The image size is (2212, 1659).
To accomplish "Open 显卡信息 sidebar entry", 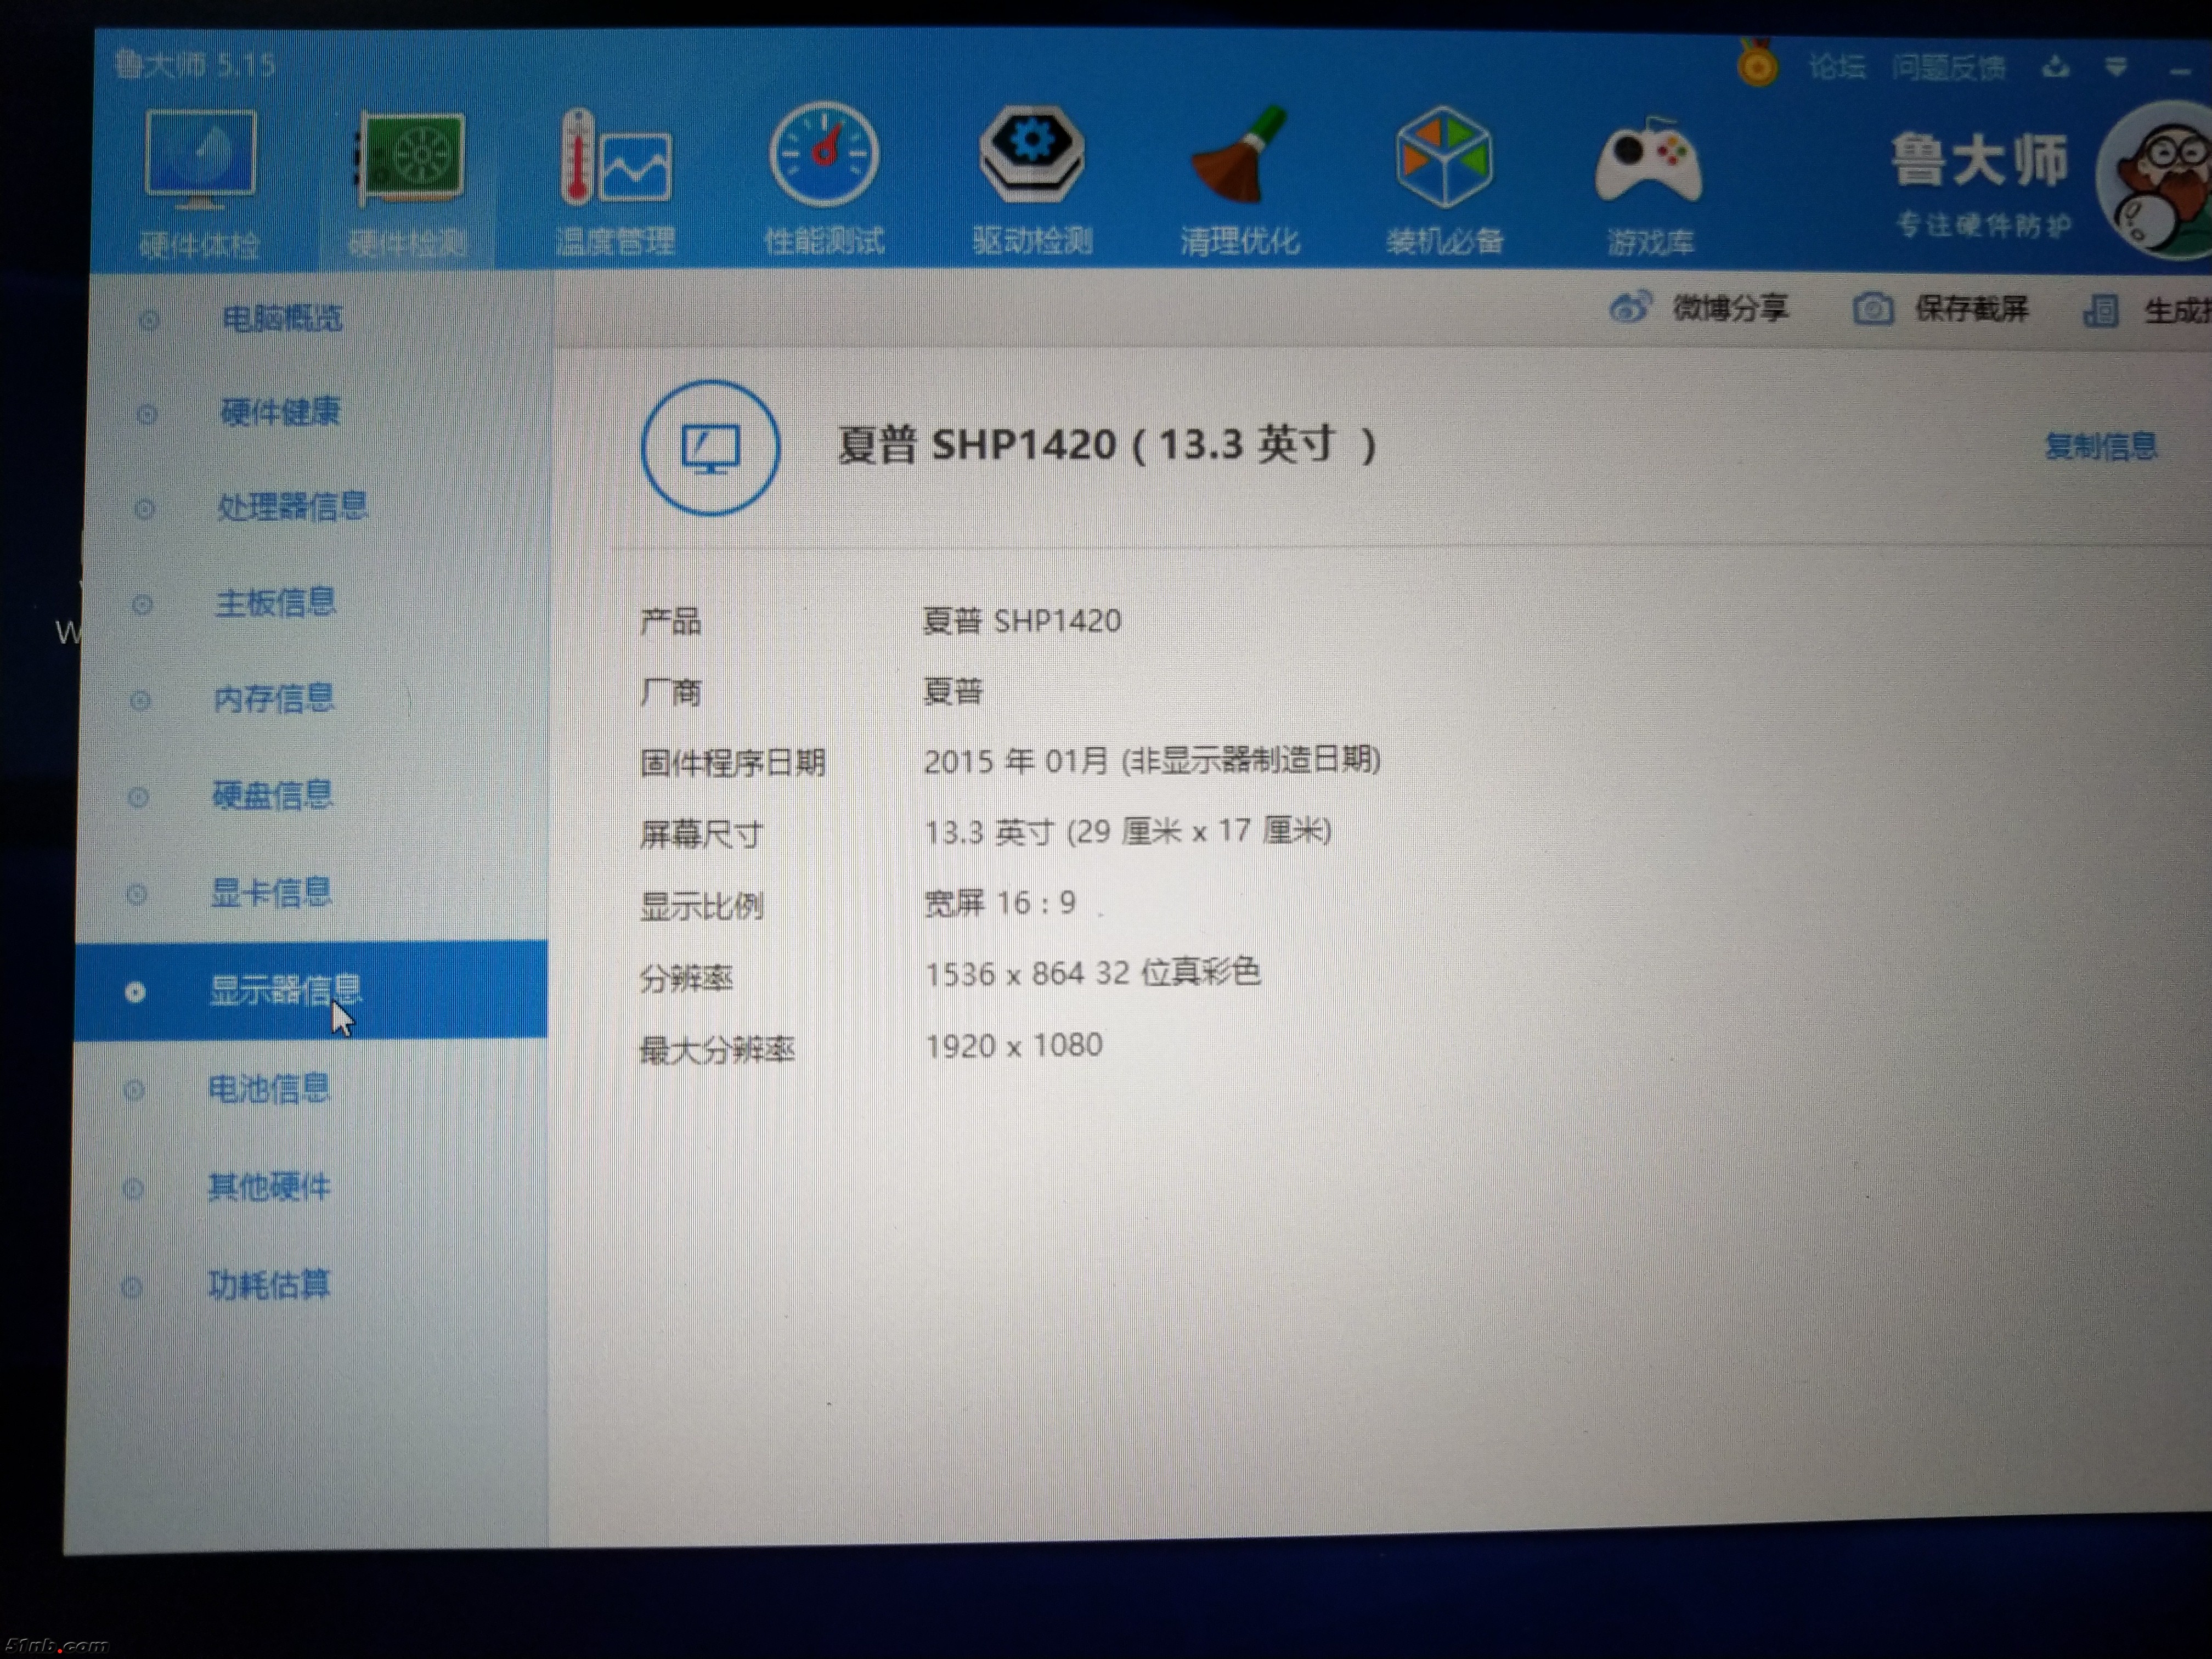I will (271, 892).
